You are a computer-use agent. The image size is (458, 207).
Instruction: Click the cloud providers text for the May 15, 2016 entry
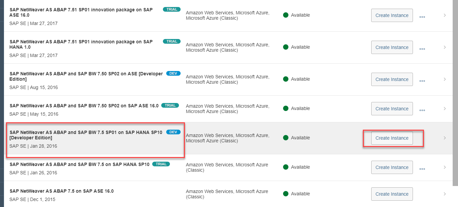point(228,109)
